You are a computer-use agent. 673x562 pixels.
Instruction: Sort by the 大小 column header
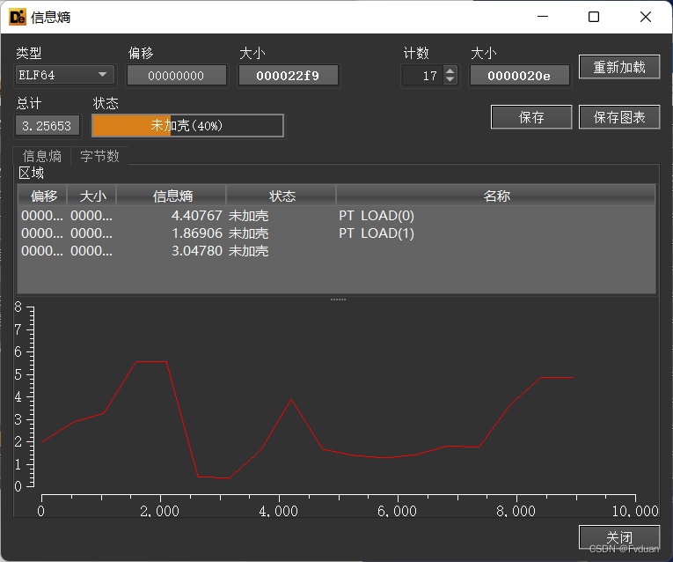(92, 196)
